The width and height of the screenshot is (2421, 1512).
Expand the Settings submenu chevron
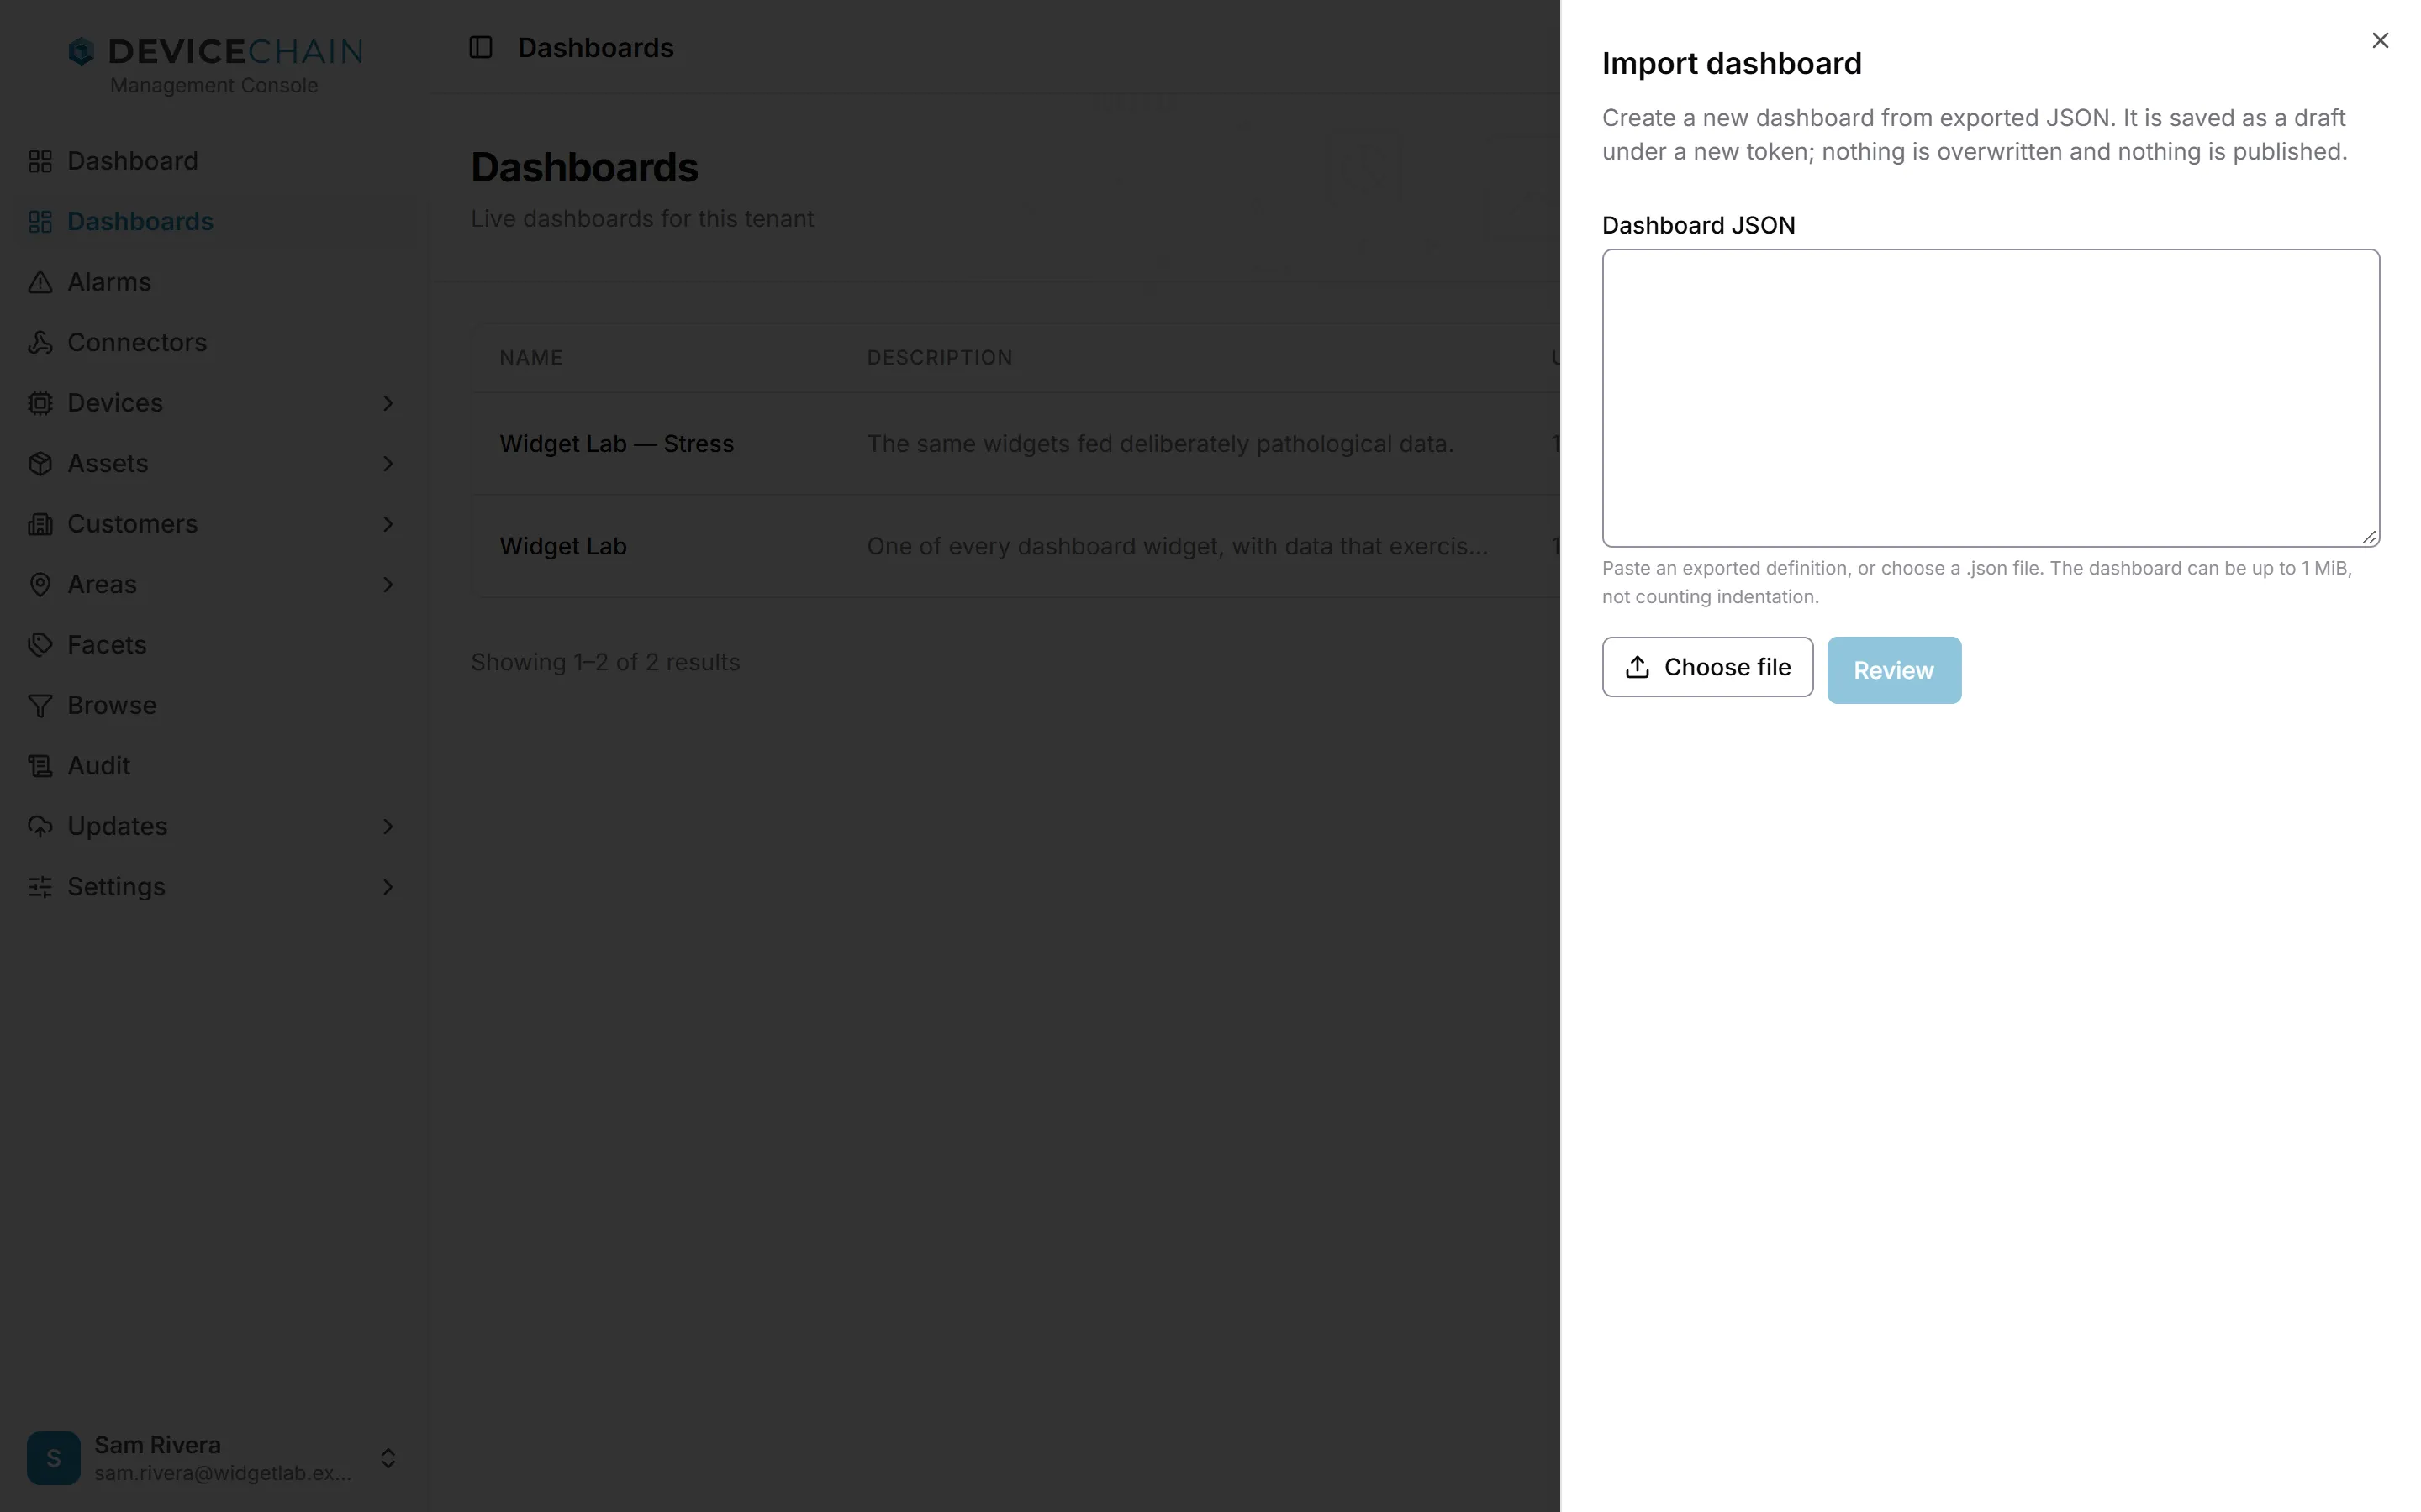coord(388,887)
